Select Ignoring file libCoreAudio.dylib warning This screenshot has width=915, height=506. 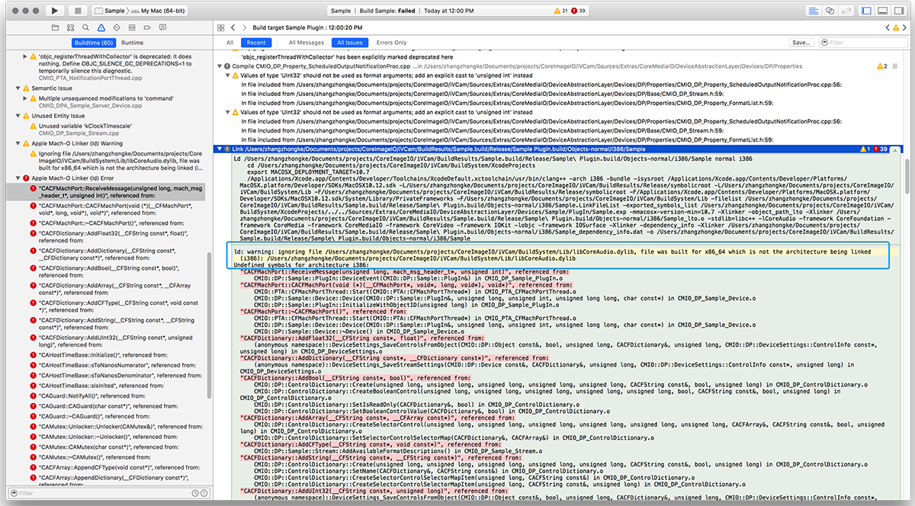pos(116,161)
